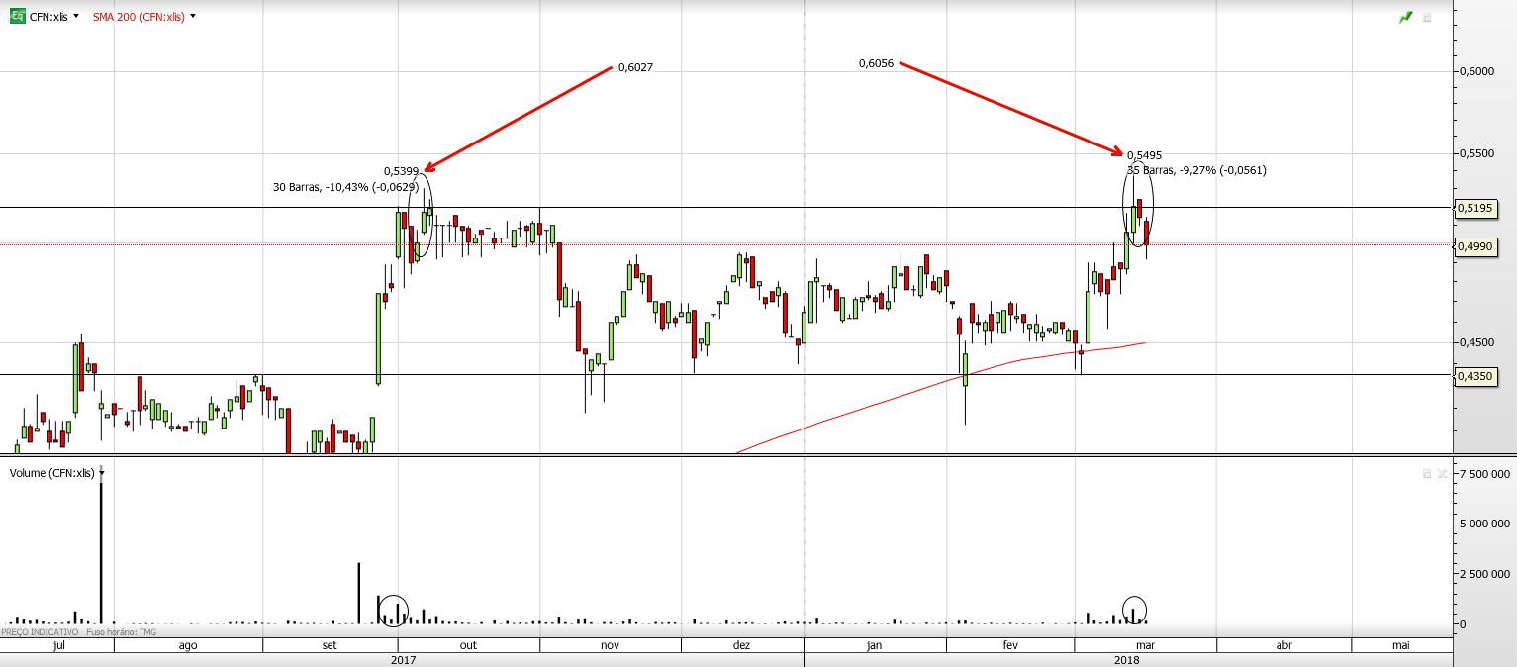Viewport: 1517px width, 667px height.
Task: Click the 'Fuso horário: TMG' timezone text
Action: tap(122, 631)
